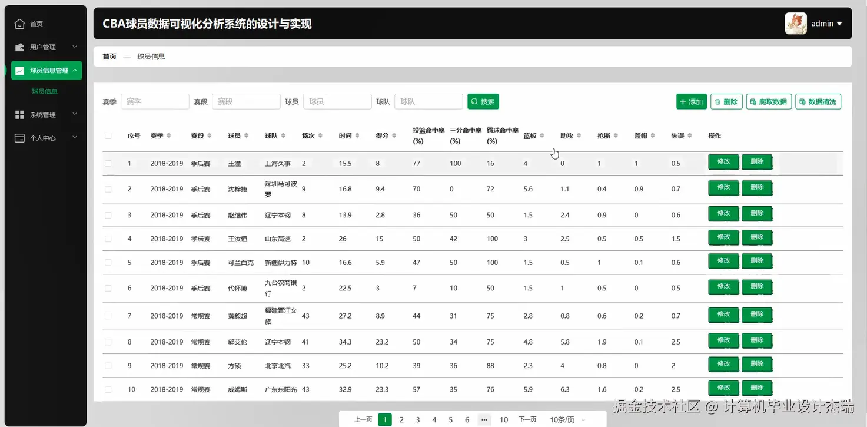Check the row for 黄毅超
Image resolution: width=867 pixels, height=427 pixels.
pyautogui.click(x=108, y=316)
